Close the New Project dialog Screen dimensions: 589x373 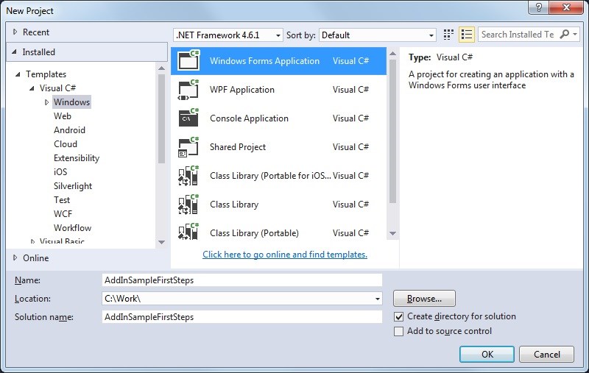pyautogui.click(x=566, y=7)
